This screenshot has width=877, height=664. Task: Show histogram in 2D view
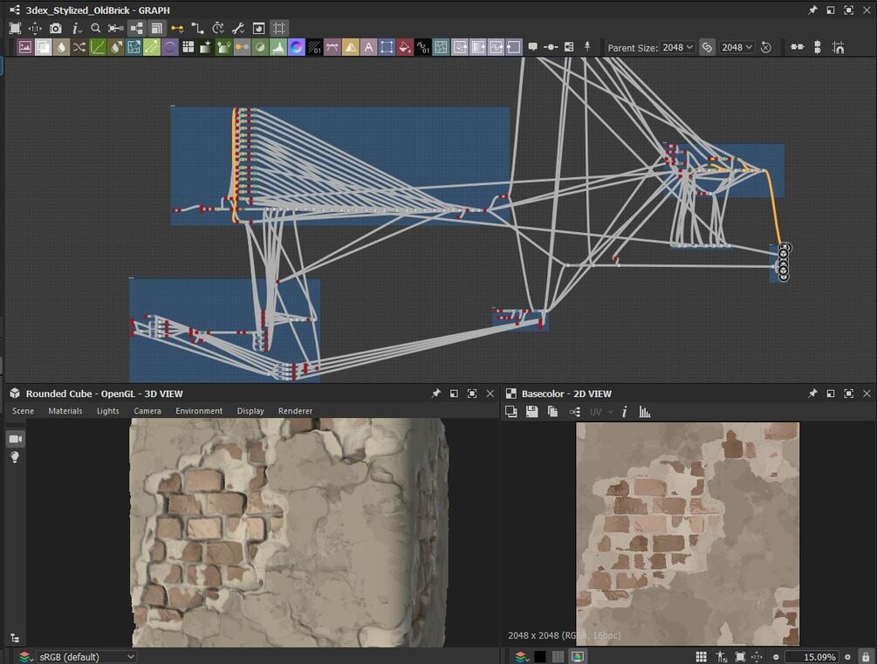pos(645,412)
